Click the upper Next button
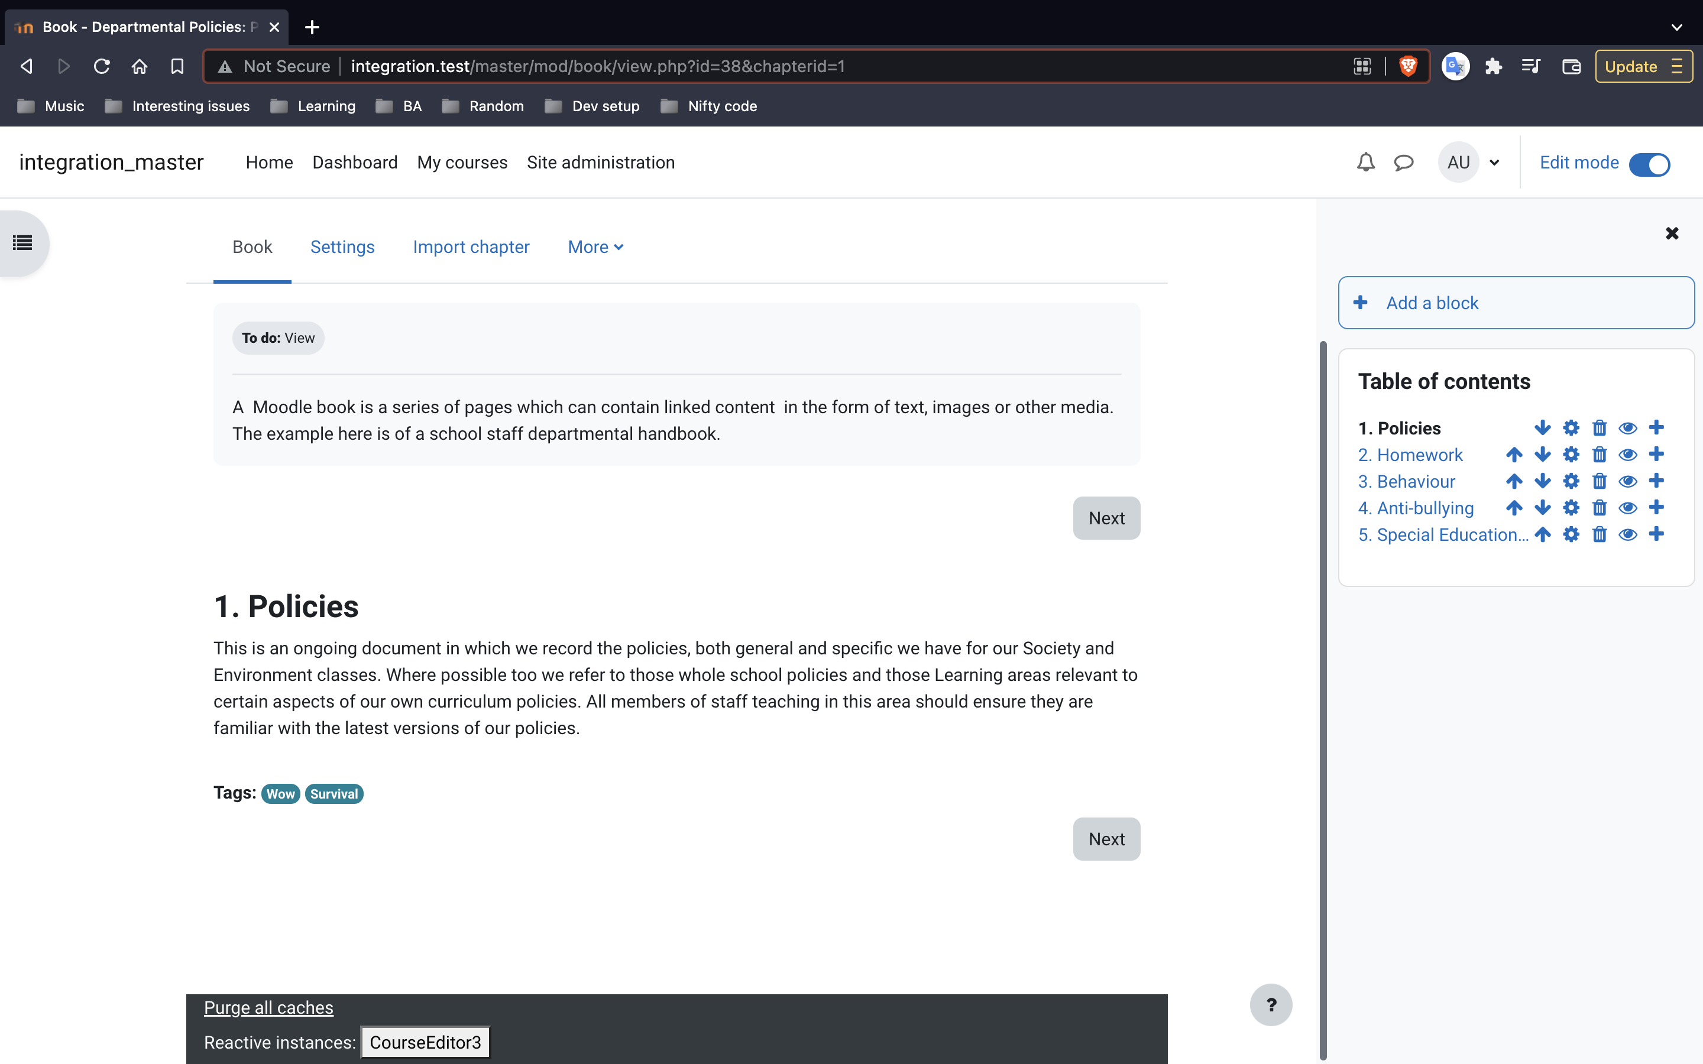Screen dimensions: 1703x1064 [x=1106, y=518]
